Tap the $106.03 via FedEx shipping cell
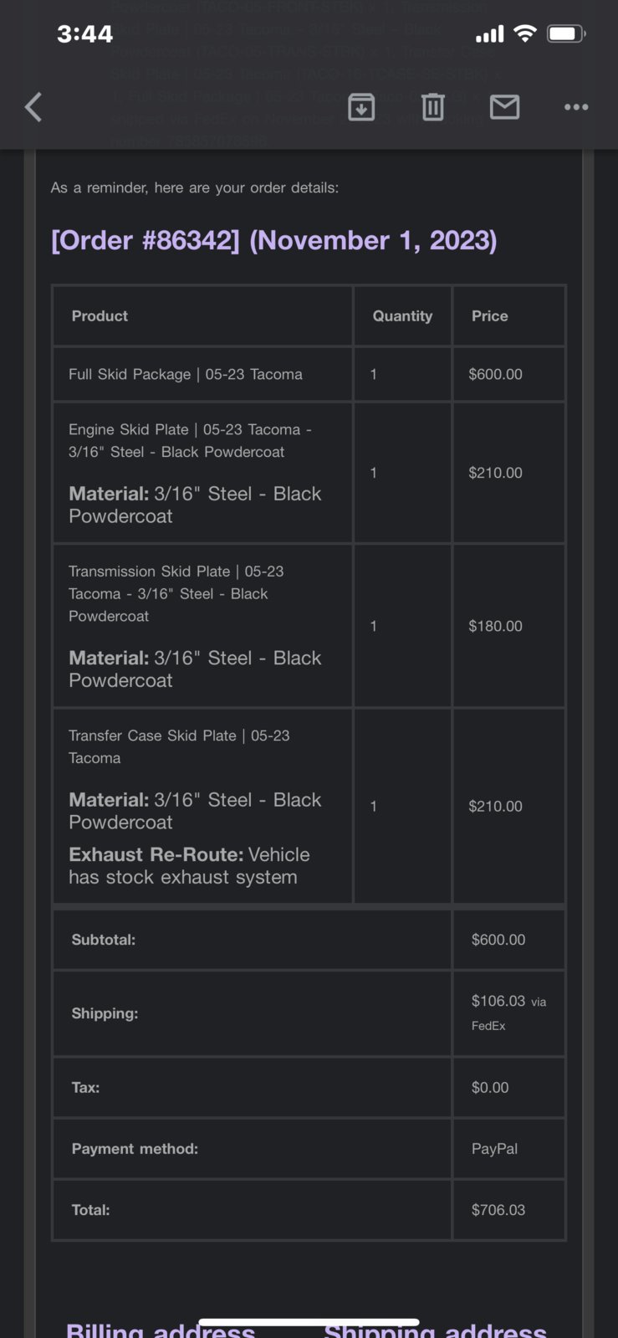The image size is (618, 1338). point(508,1013)
